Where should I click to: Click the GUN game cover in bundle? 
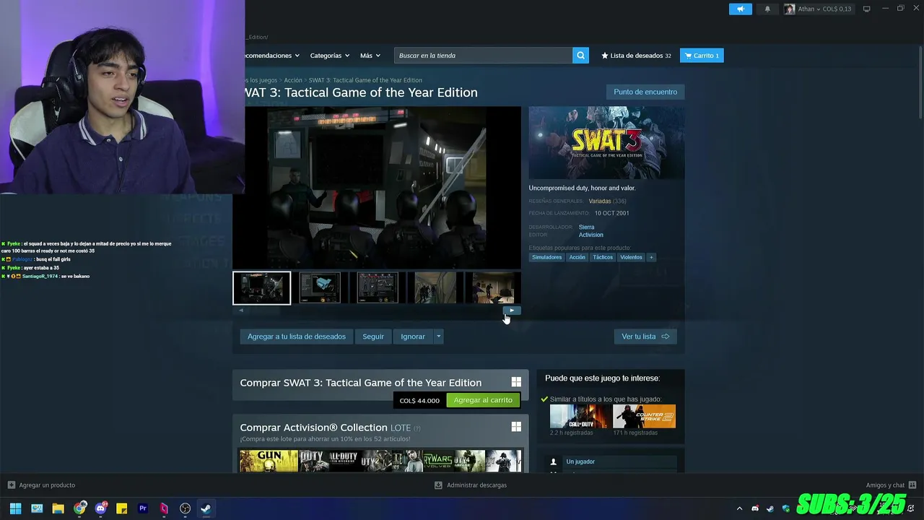coord(269,461)
